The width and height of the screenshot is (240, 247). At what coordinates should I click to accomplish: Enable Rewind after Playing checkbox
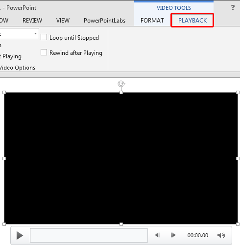[44, 52]
